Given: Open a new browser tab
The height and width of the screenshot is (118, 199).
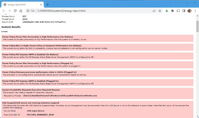Looking at the screenshot, I should (x=48, y=5).
